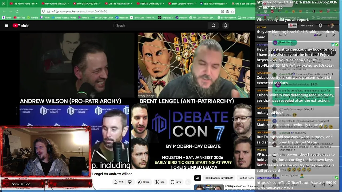Click the address bar URL
The width and height of the screenshot is (342, 192).
click(83, 11)
